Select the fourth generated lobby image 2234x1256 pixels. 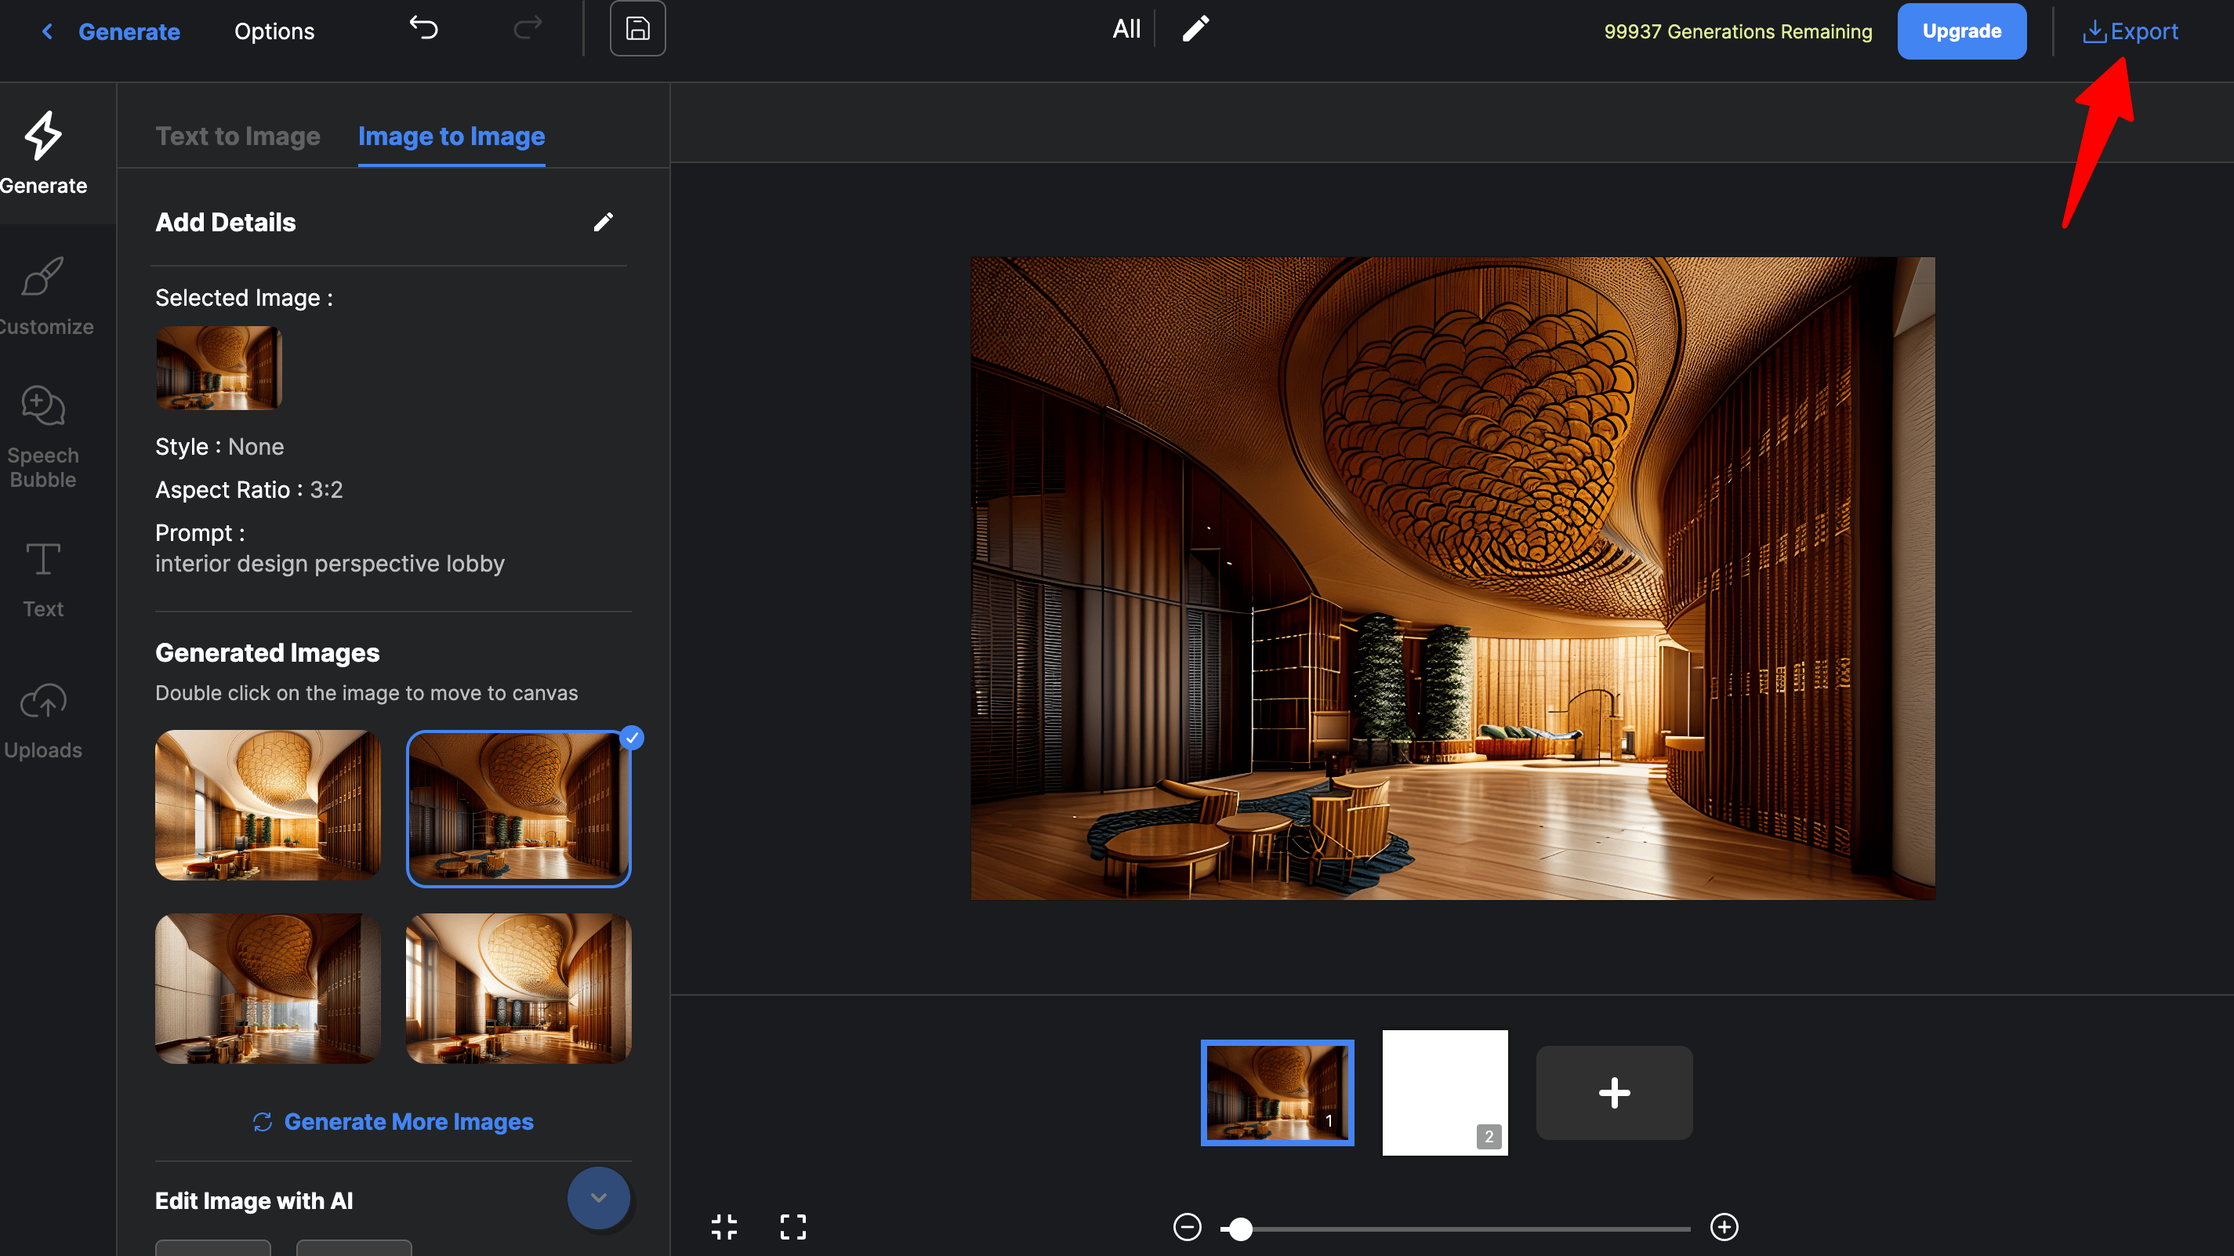[x=519, y=988]
